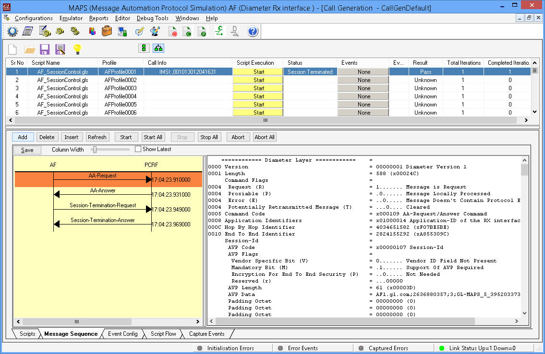
Task: Click the document icon with red D badge
Action: [x=173, y=32]
